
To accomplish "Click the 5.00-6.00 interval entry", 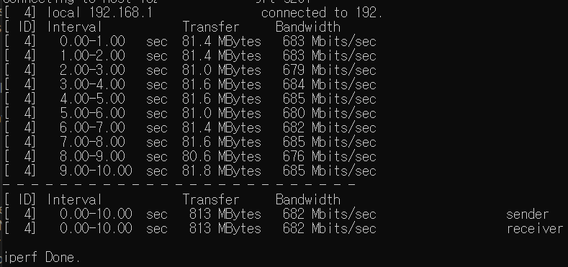I will coord(92,114).
